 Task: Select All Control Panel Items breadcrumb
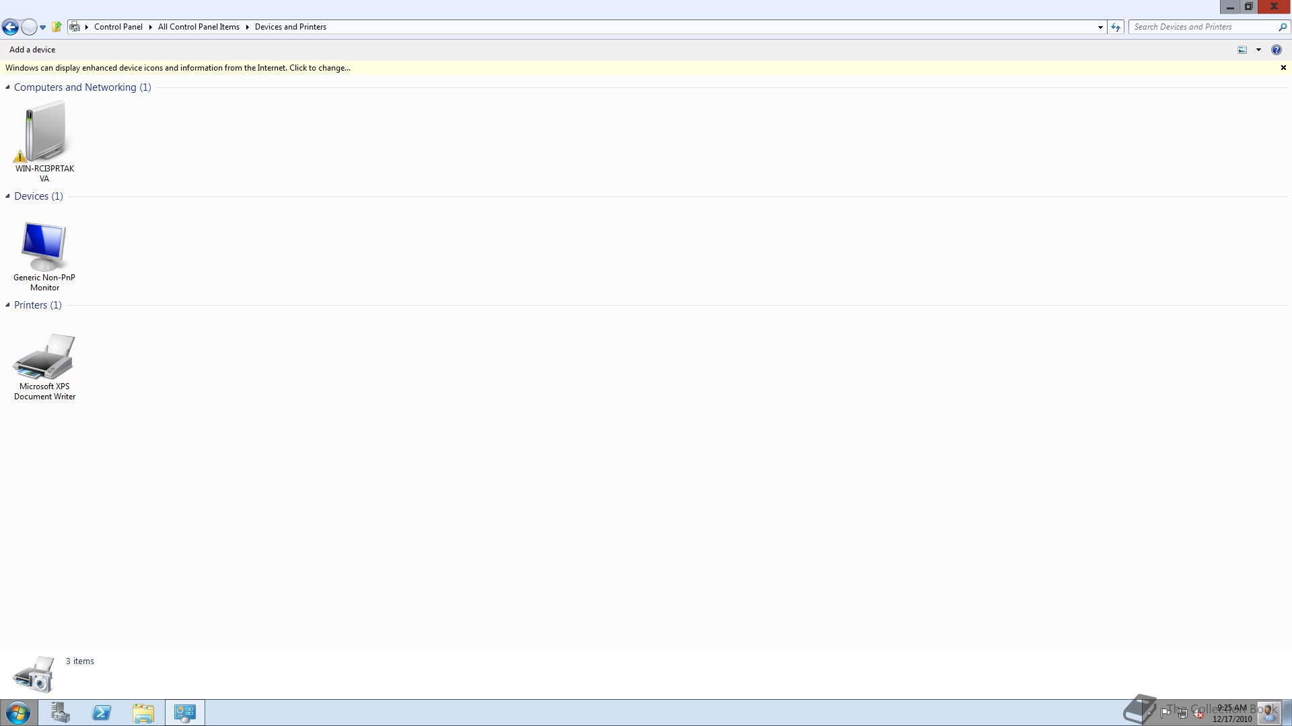(199, 27)
